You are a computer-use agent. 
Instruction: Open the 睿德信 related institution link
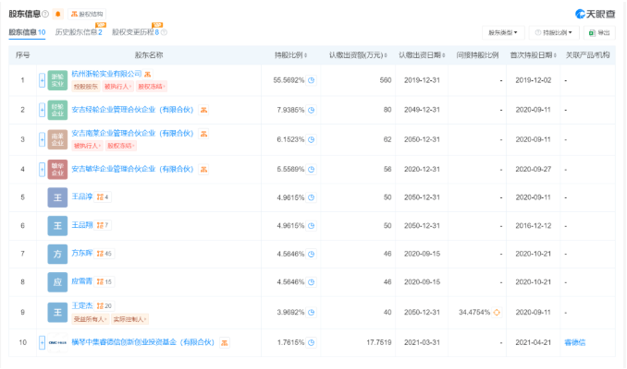[575, 342]
